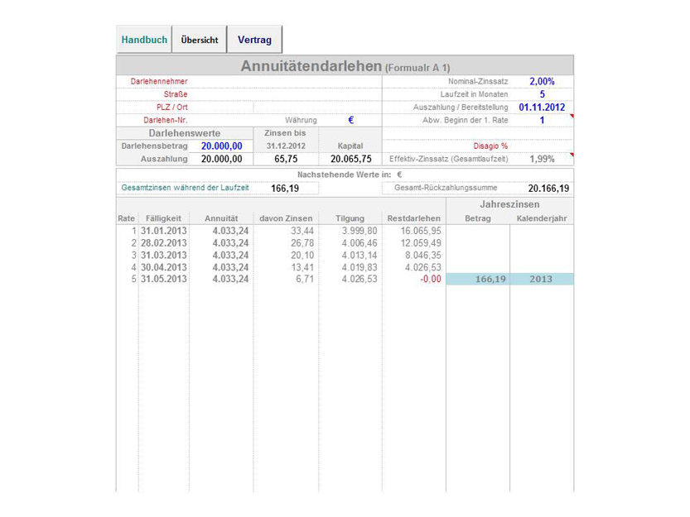The image size is (690, 517).
Task: Click the Gesamtzinsen während der Laufzeit value
Action: [x=285, y=189]
